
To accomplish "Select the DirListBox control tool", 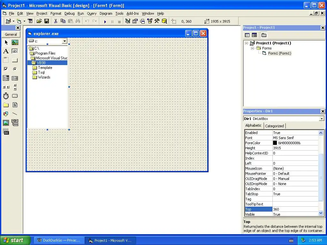I will pos(6,105).
